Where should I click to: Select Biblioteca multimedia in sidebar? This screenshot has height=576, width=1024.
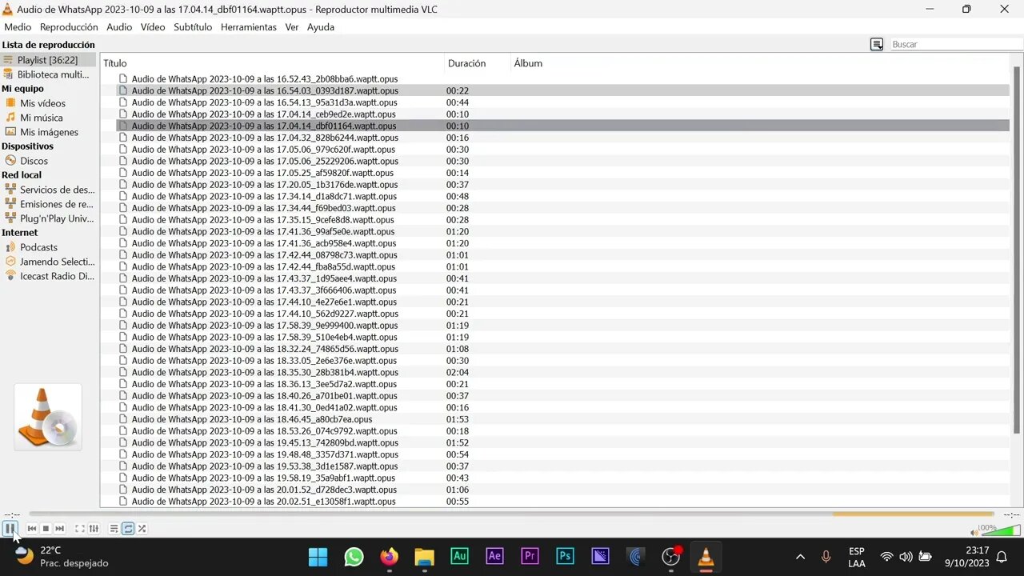[x=48, y=74]
